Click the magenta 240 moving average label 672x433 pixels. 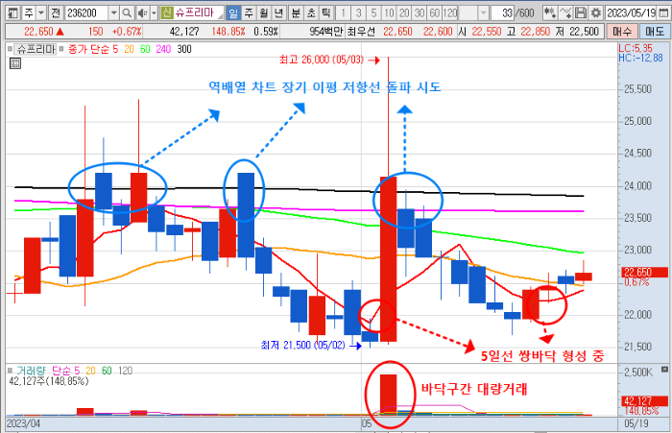coord(163,49)
